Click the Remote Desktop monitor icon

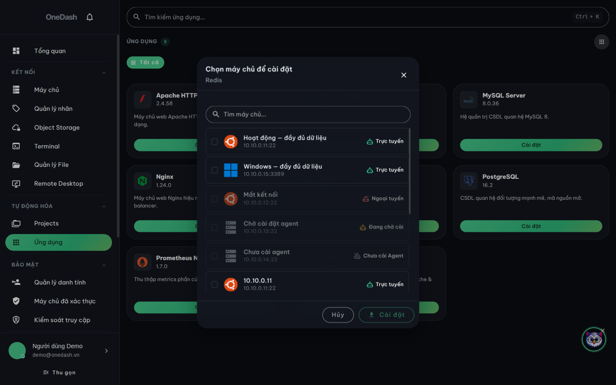pos(16,184)
